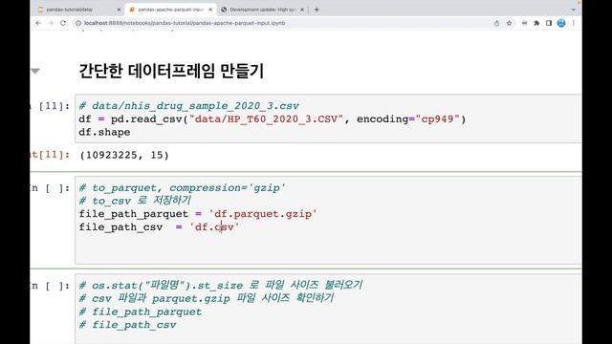Close the pandas-tutorial/data tab
The height and width of the screenshot is (344, 612).
click(119, 10)
